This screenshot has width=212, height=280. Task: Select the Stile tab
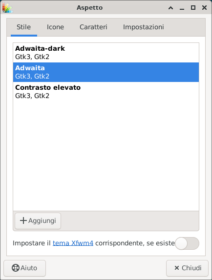click(24, 27)
